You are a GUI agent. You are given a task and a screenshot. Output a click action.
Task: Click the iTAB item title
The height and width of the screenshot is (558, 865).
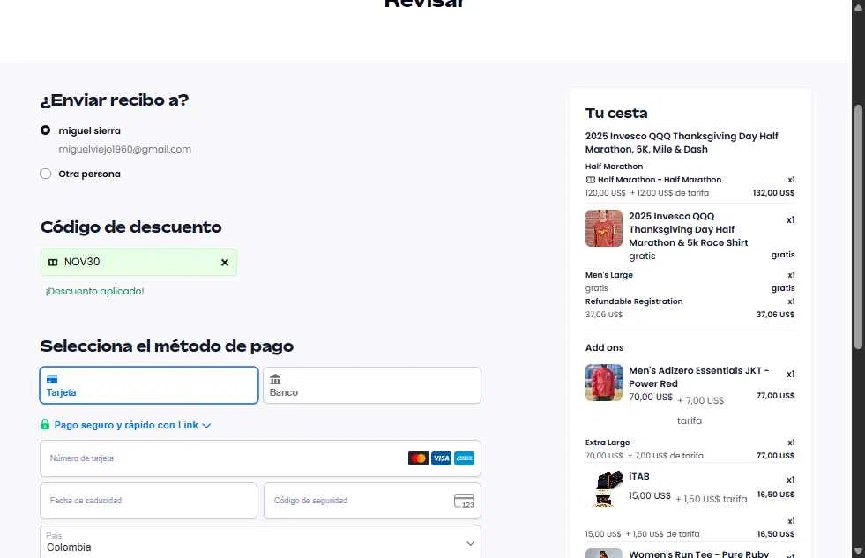tap(638, 476)
